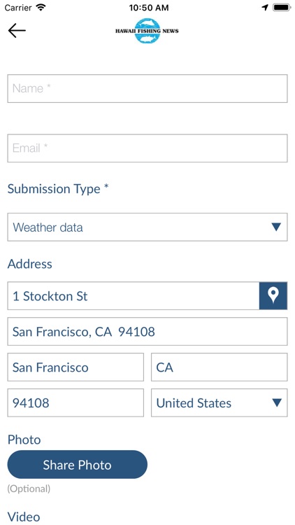Viewport: 295px width, 525px height.
Task: Tap the location services arrow icon
Action: click(265, 8)
